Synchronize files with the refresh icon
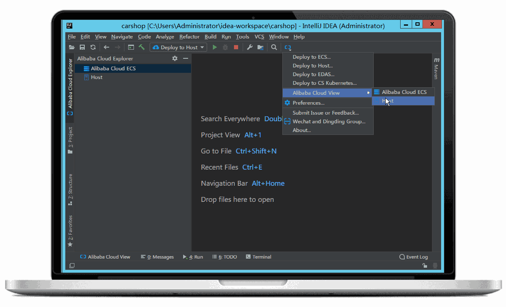 93,47
